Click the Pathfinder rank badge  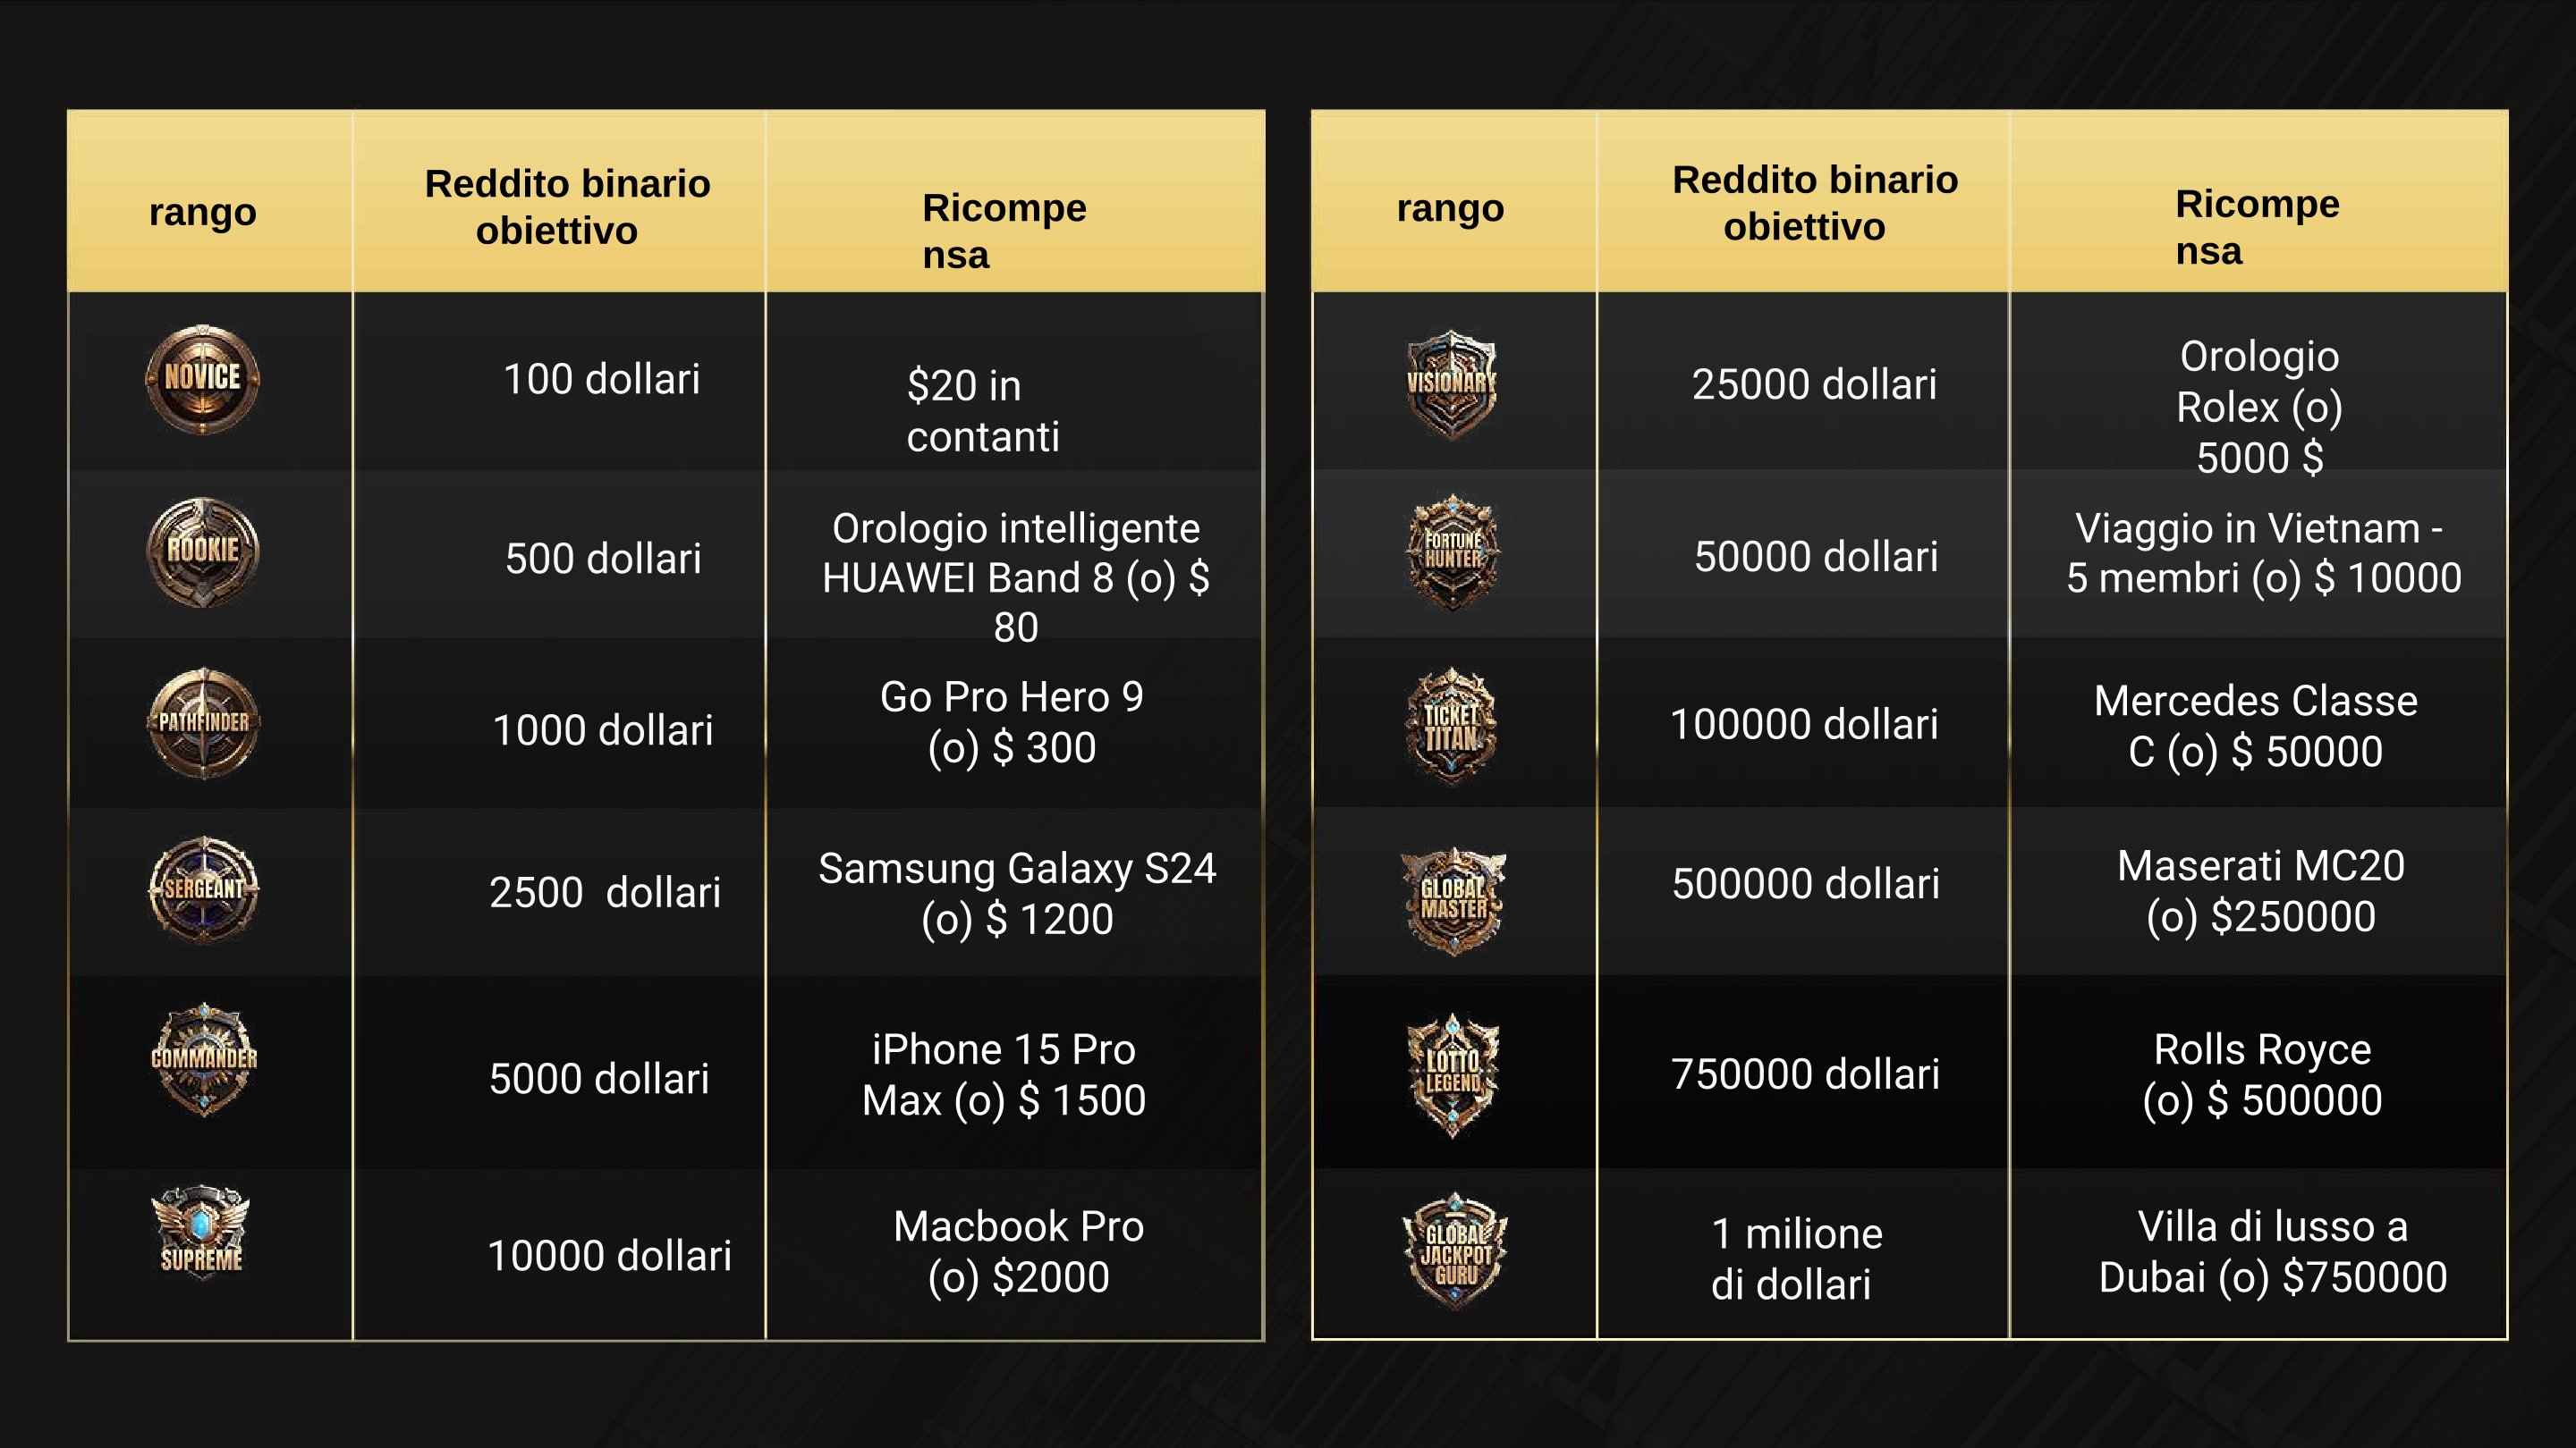coord(203,722)
